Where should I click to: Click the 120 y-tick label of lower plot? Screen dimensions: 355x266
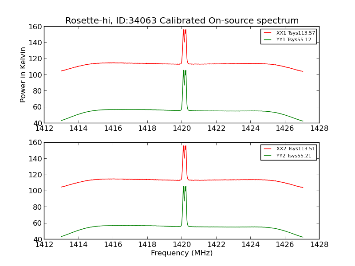[x=35, y=175]
